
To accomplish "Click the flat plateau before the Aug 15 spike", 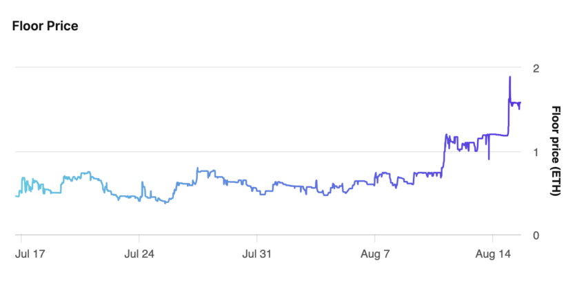I will 499,135.
